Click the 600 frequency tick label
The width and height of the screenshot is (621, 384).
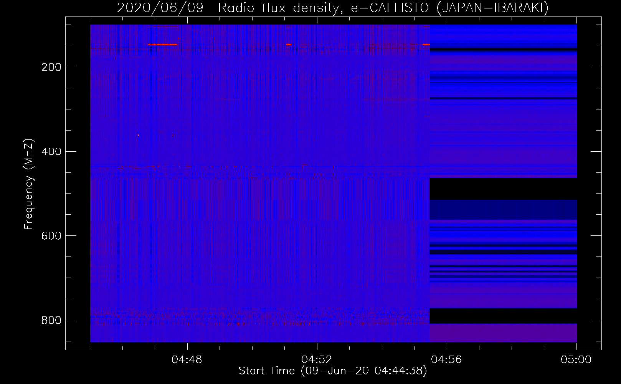[x=51, y=236]
